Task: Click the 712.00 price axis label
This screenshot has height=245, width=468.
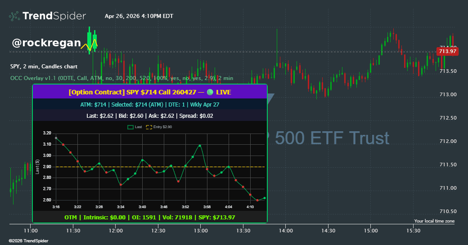Action: point(448,141)
